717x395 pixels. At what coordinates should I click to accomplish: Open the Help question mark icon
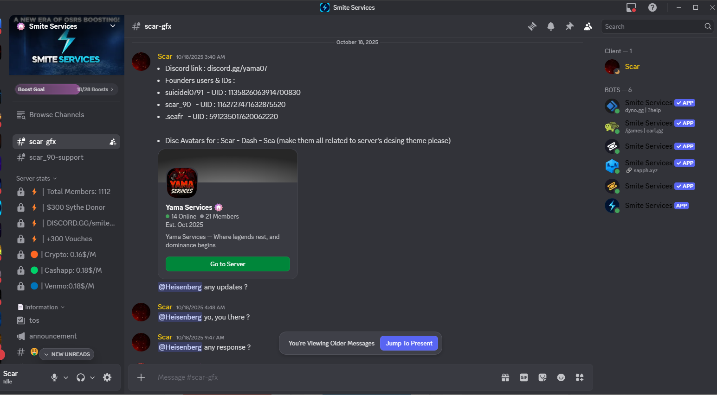652,7
